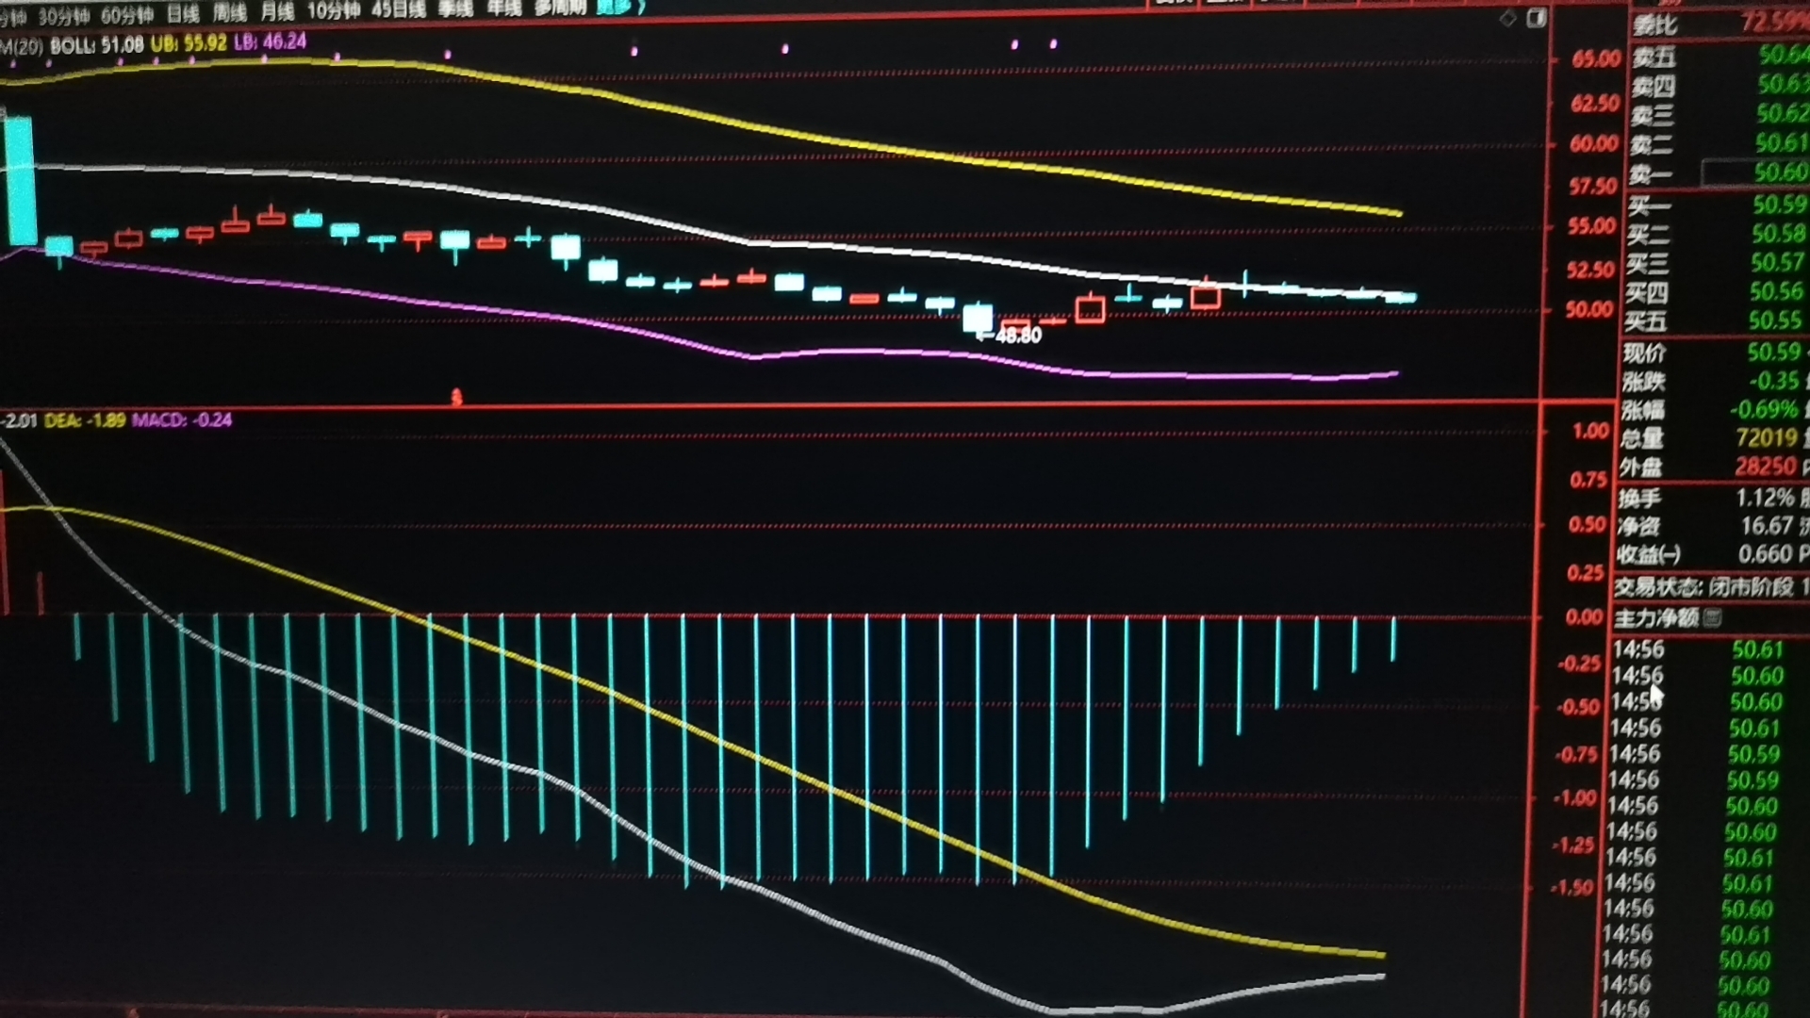The image size is (1810, 1018).
Task: Select the 周线 weekly chart tab
Action: pos(230,13)
